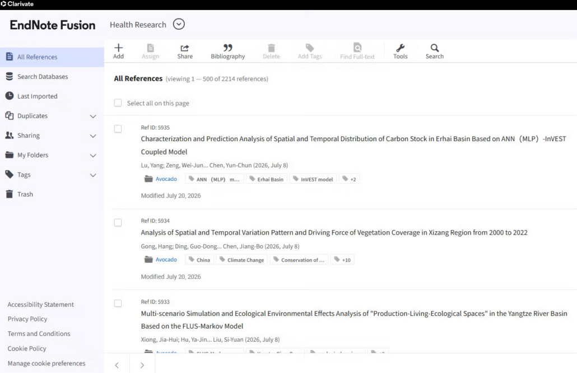Click folder icon beside Avocado in Ref 5934

pyautogui.click(x=148, y=259)
